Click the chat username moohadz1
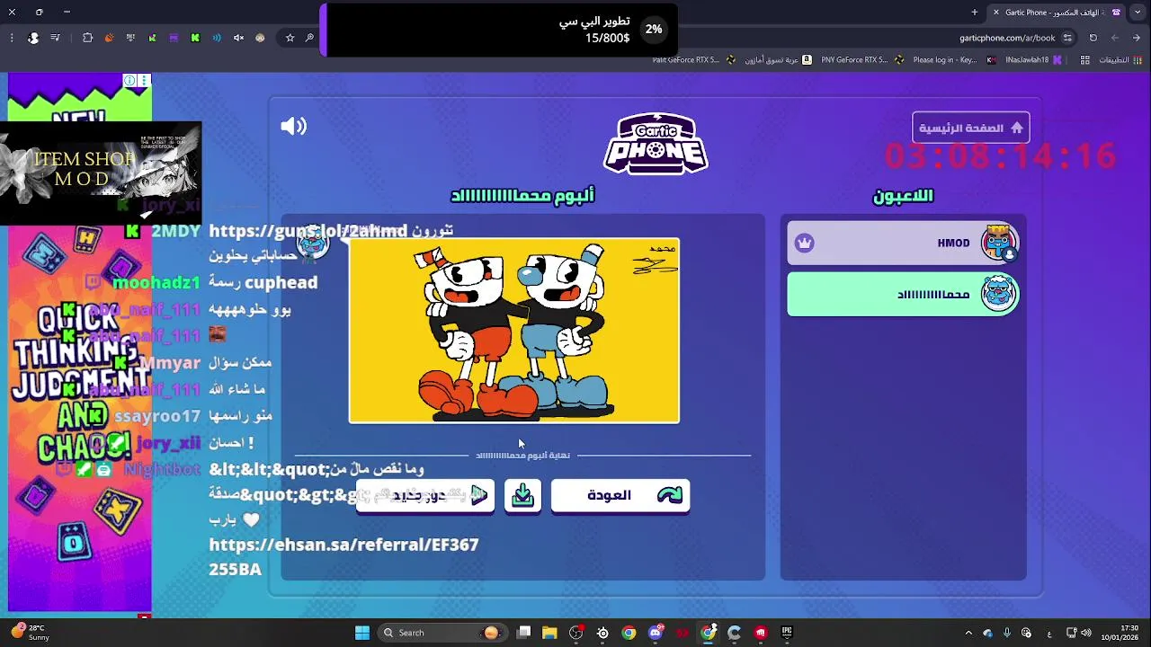This screenshot has width=1151, height=647. tap(156, 282)
